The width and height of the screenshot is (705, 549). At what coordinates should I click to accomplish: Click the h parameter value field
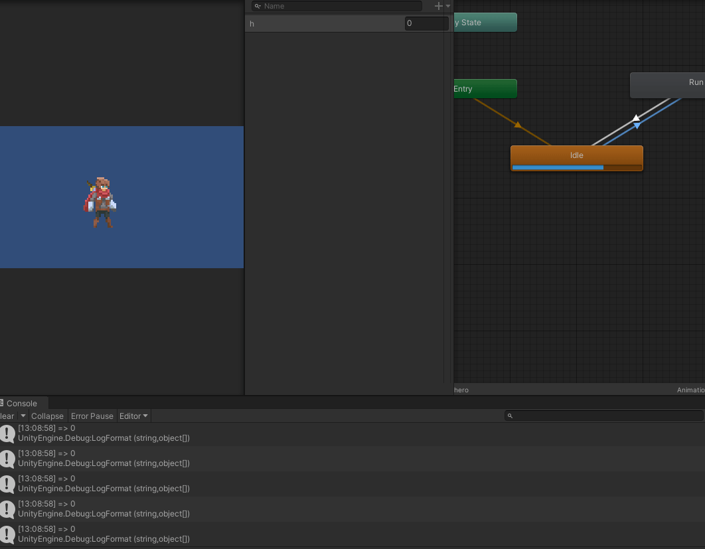[426, 23]
